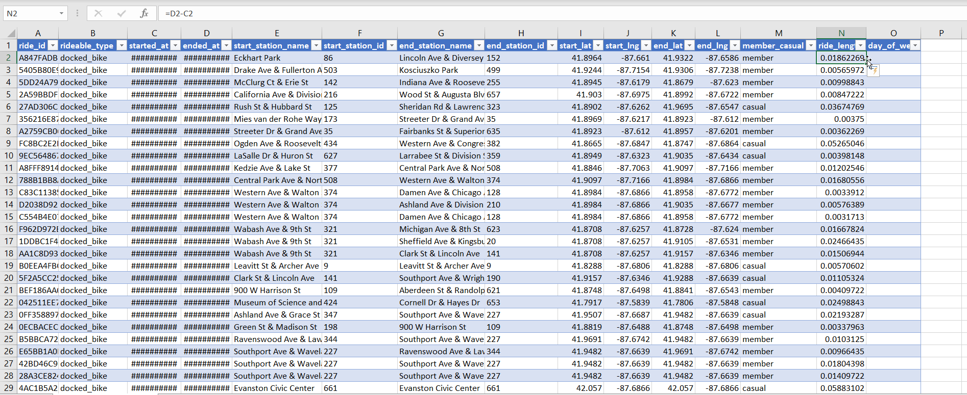Open the auto-fill options icon beside N3

pos(874,71)
